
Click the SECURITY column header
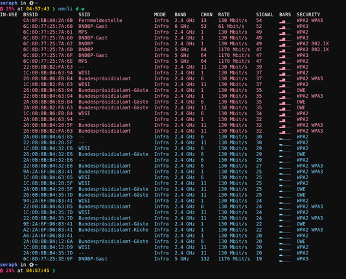pyautogui.click(x=308, y=14)
